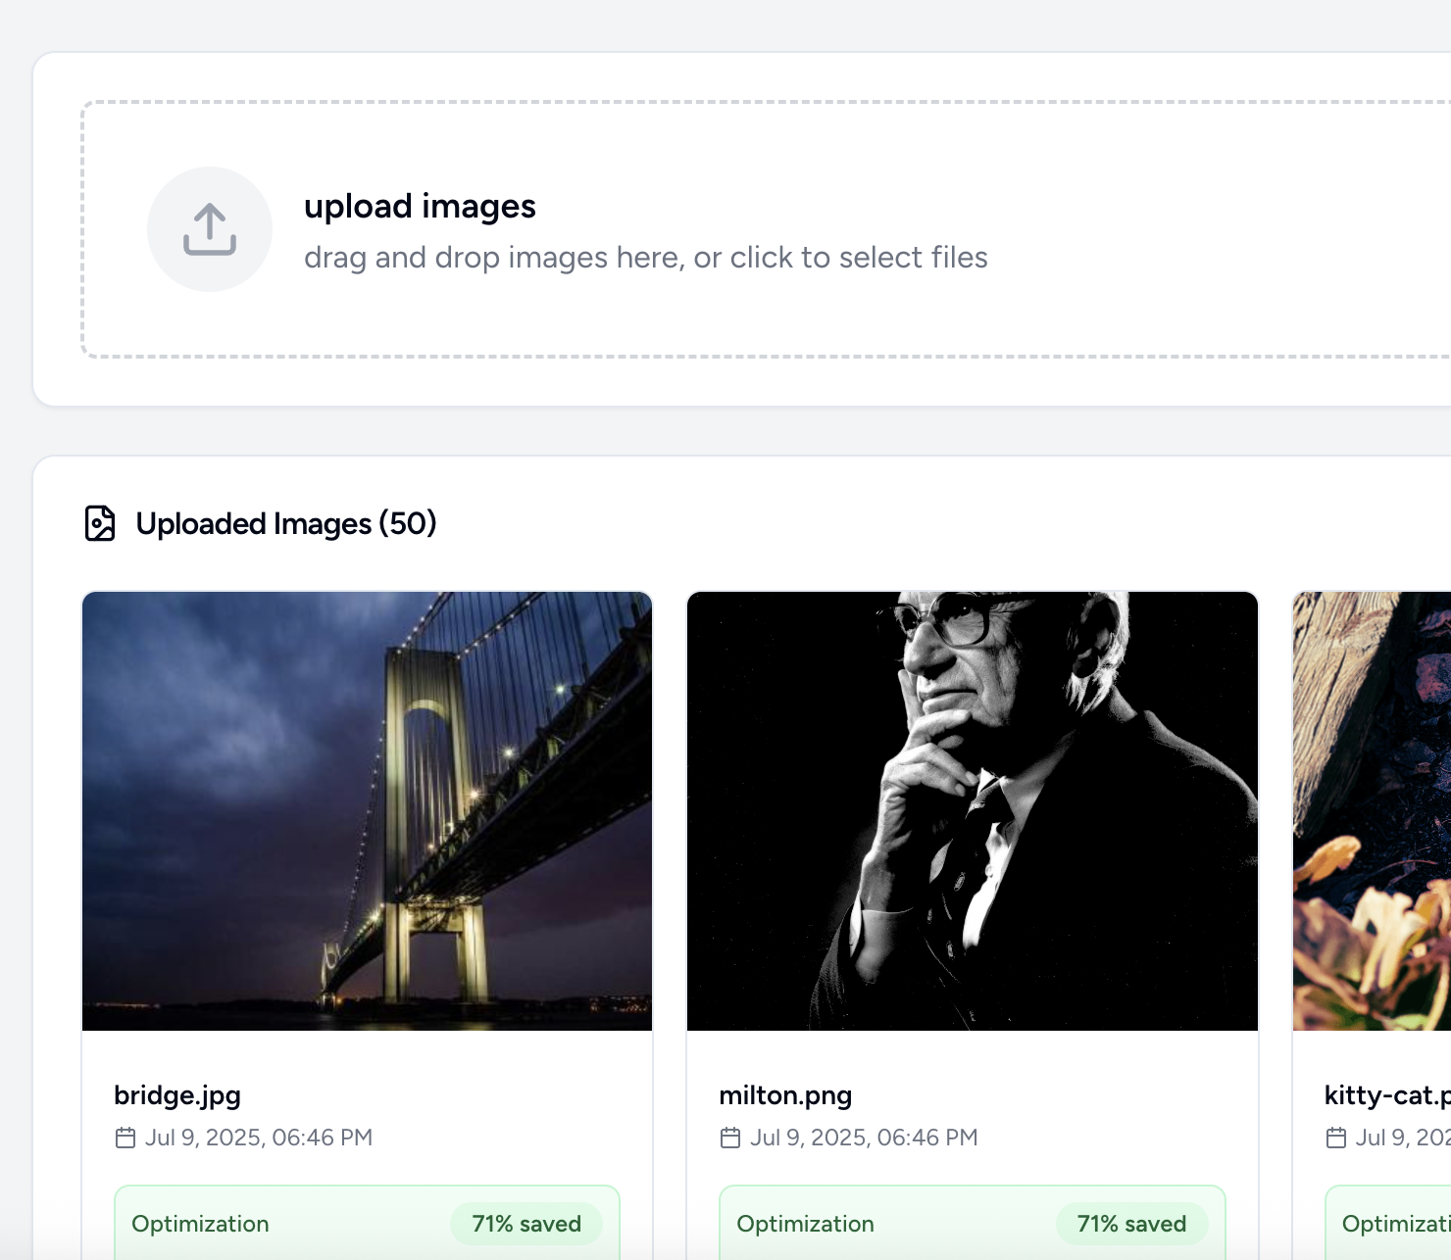Click the calendar icon on bridge.jpg card
This screenshot has width=1451, height=1260.
click(125, 1138)
